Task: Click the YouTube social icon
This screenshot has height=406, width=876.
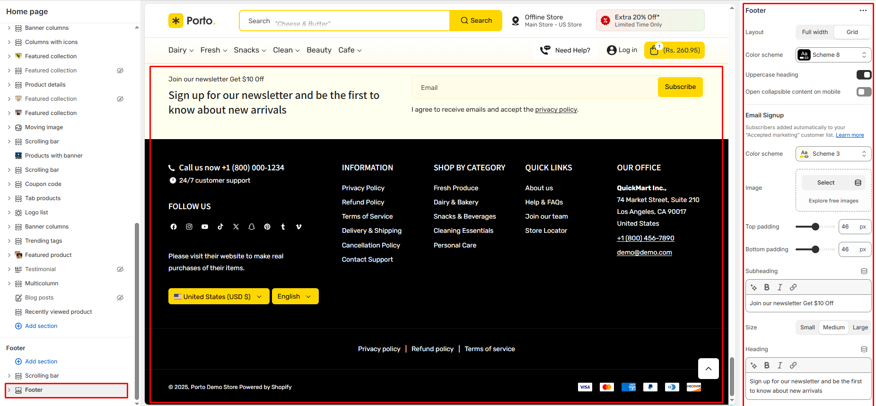Action: tap(205, 227)
